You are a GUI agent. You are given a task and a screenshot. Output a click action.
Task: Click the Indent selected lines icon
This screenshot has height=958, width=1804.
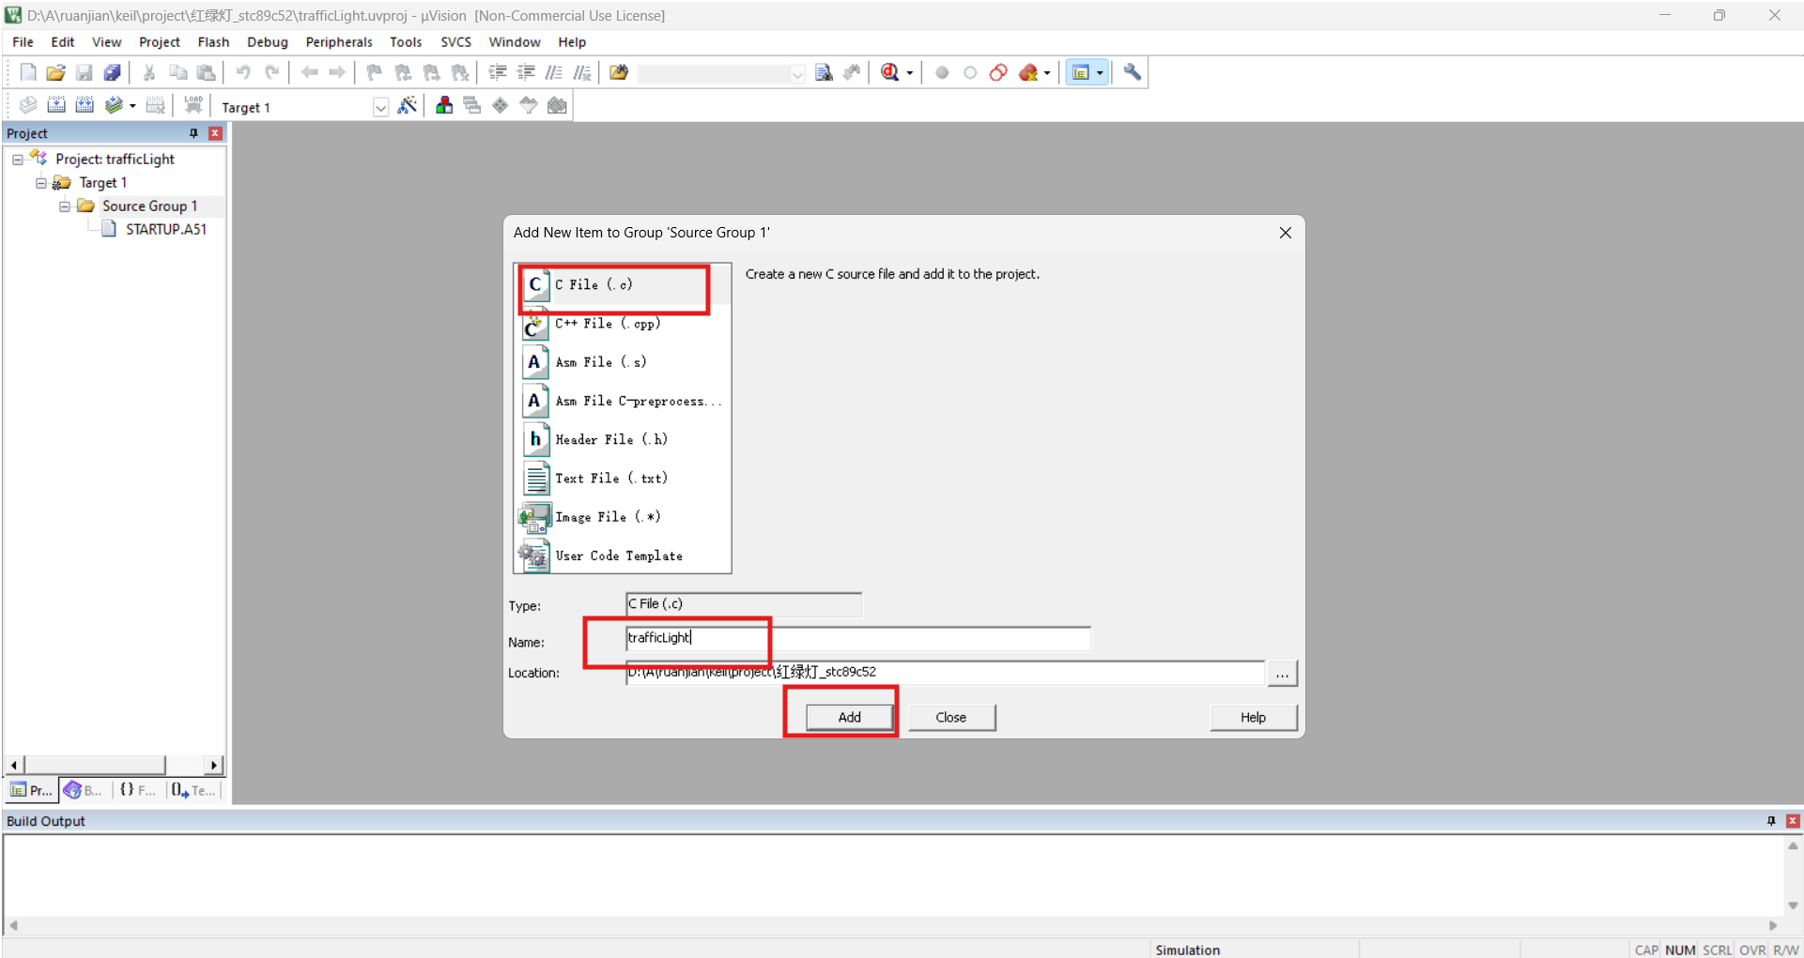click(498, 72)
